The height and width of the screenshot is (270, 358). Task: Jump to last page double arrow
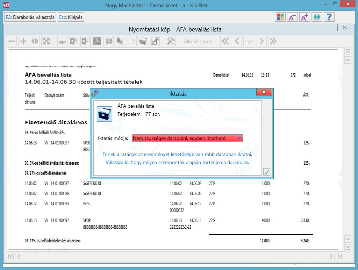(273, 41)
